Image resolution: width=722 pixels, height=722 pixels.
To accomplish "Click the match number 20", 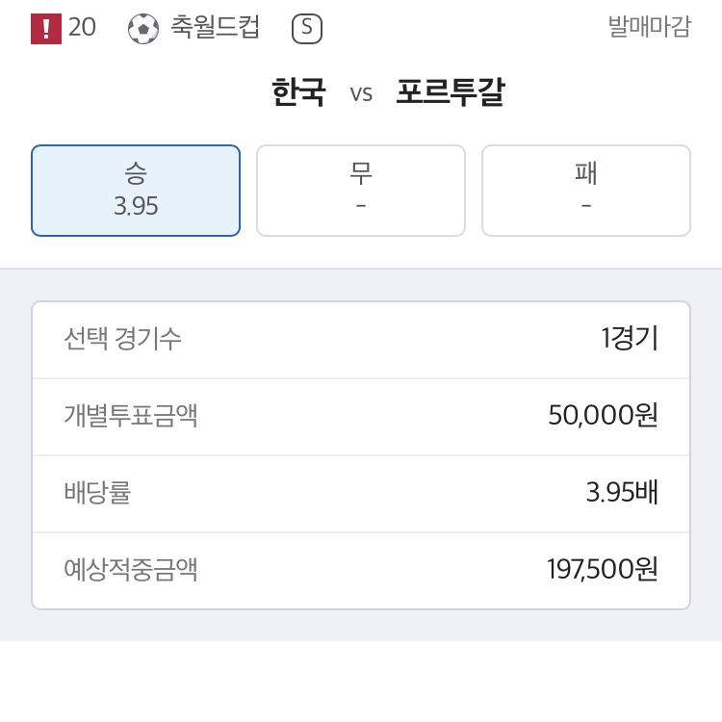I will tap(82, 28).
